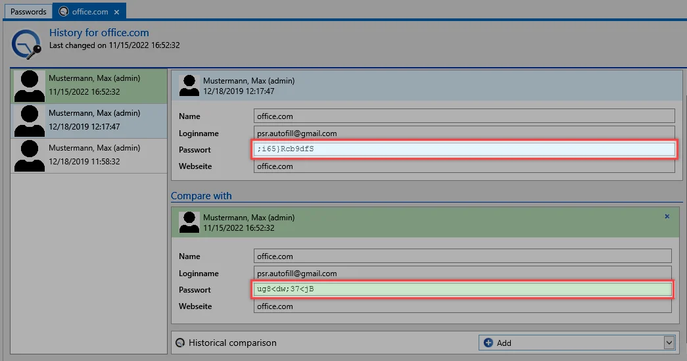Click avatar of 12/18/2019 11:58:32 history entry
This screenshot has height=361, width=687.
point(30,156)
